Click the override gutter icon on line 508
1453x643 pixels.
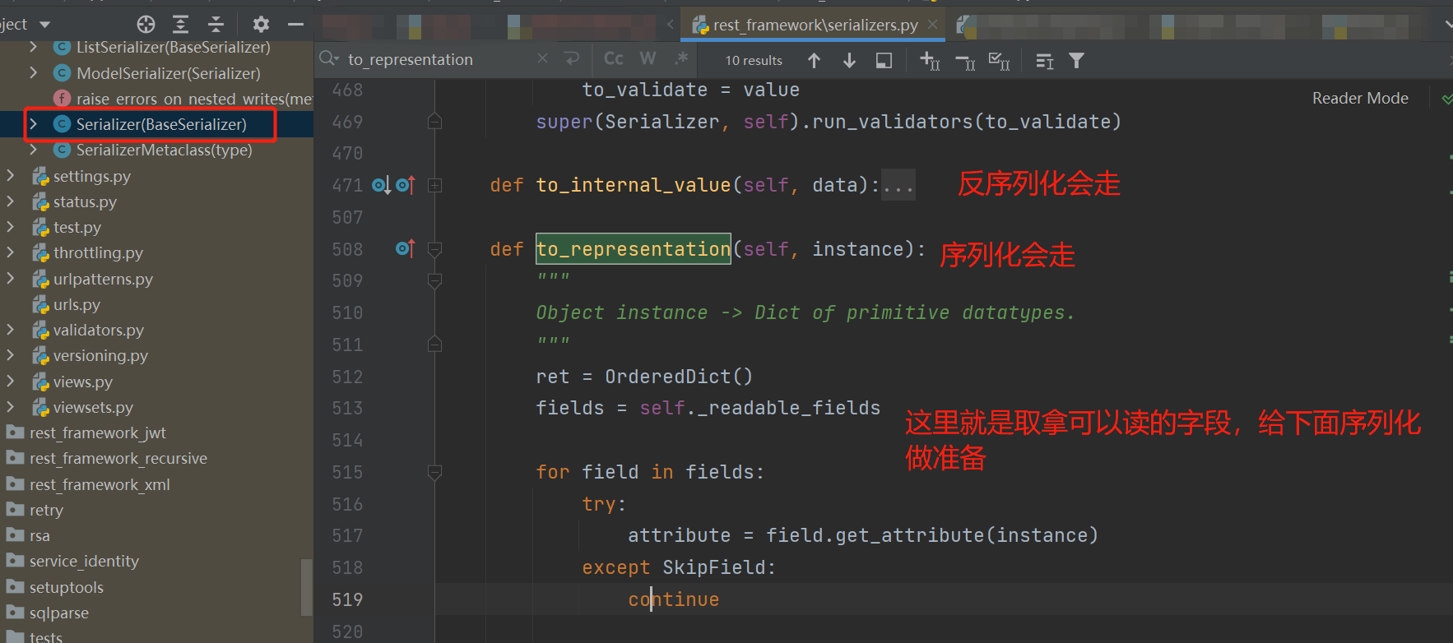[x=406, y=248]
